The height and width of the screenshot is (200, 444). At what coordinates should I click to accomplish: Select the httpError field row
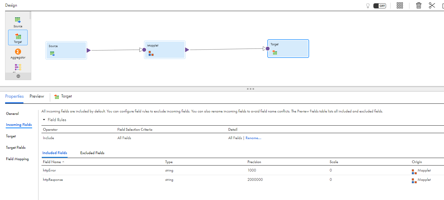point(243,170)
